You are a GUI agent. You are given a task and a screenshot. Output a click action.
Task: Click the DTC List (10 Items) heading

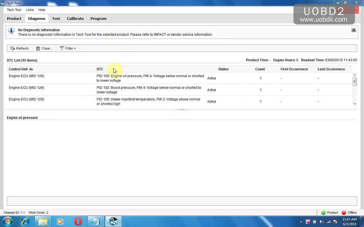pos(22,60)
